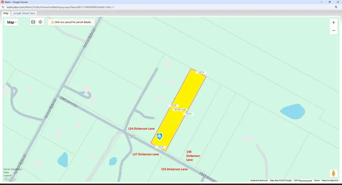Open the map layers stack icon
The width and height of the screenshot is (342, 185).
click(33, 22)
